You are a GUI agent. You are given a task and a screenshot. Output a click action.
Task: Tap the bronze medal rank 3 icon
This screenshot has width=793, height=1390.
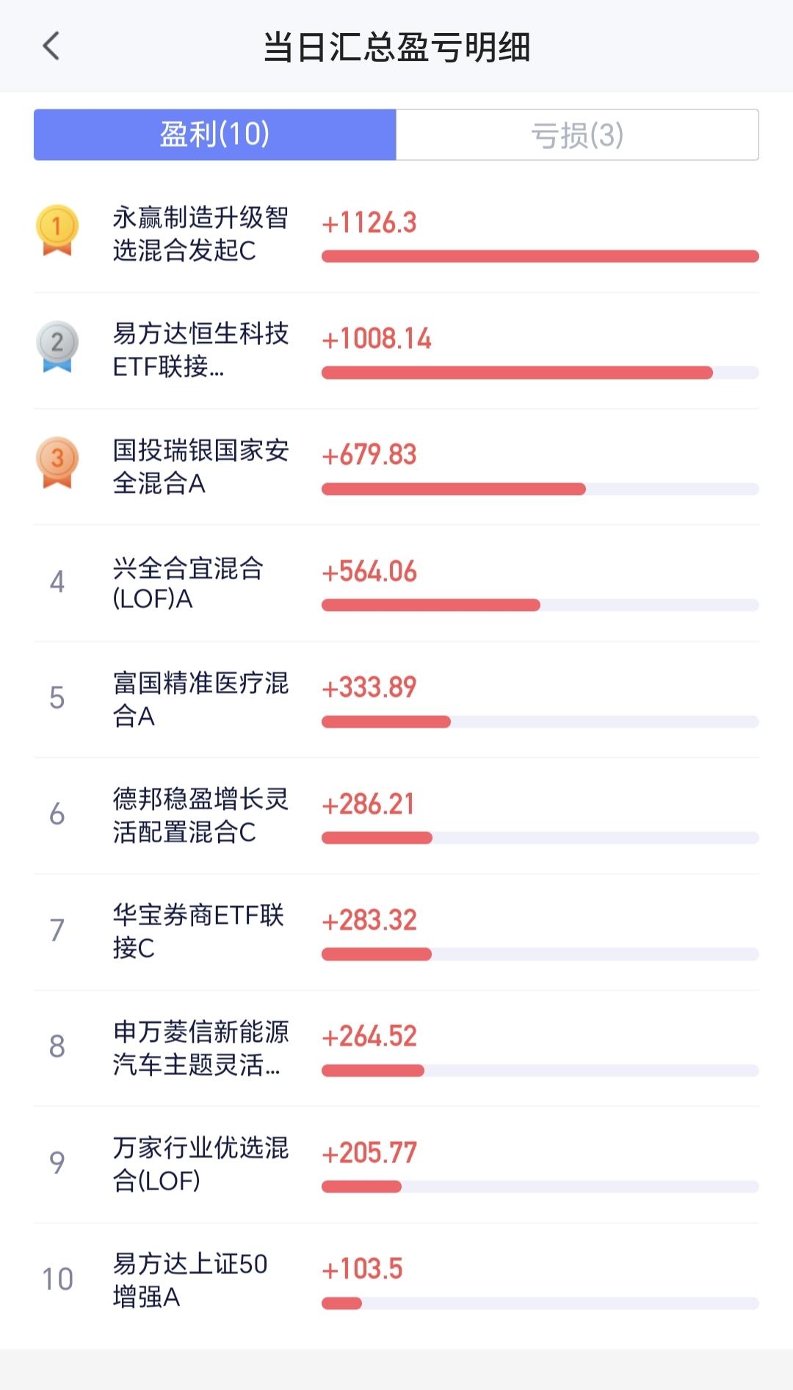(57, 463)
